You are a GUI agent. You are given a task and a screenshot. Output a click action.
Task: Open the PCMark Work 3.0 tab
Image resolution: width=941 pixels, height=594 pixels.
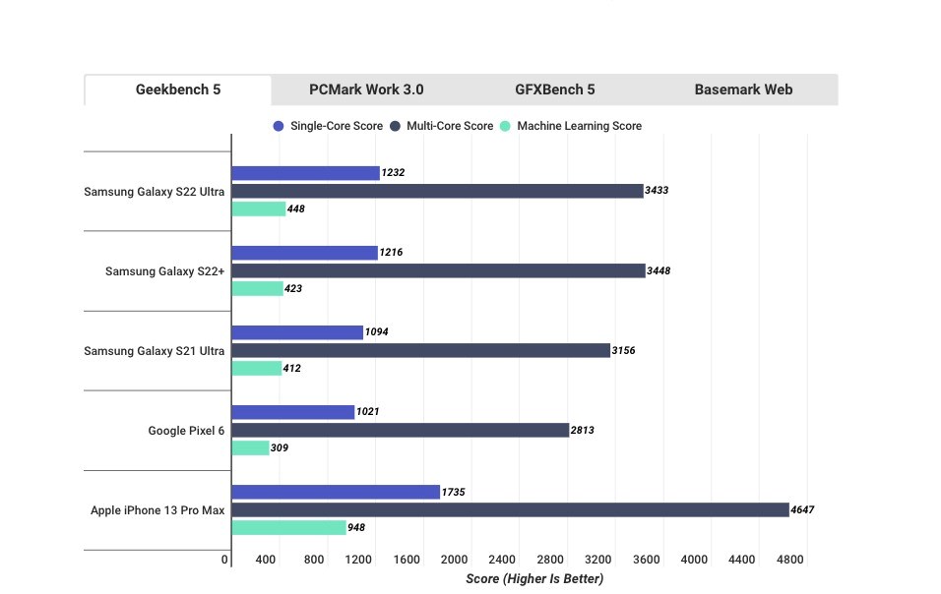[366, 89]
